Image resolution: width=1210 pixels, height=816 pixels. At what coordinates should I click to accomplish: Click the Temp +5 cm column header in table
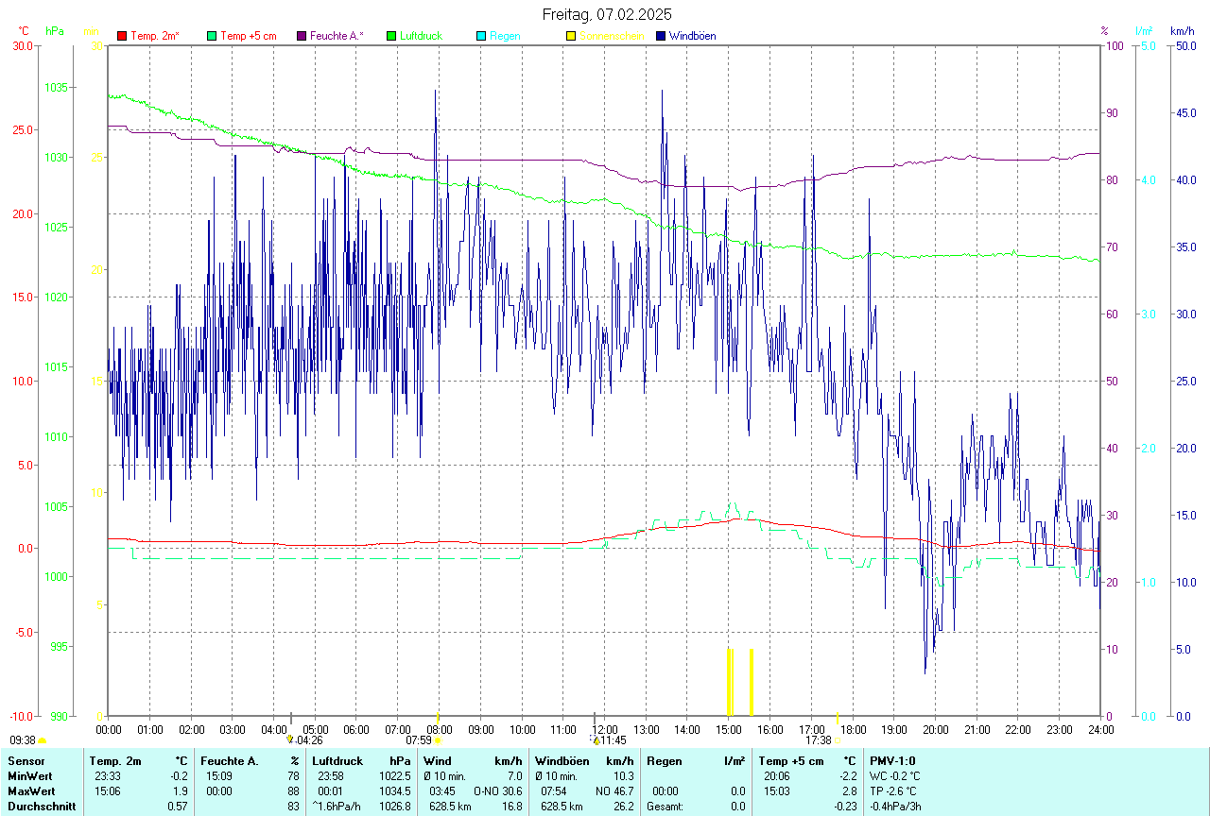tap(792, 760)
